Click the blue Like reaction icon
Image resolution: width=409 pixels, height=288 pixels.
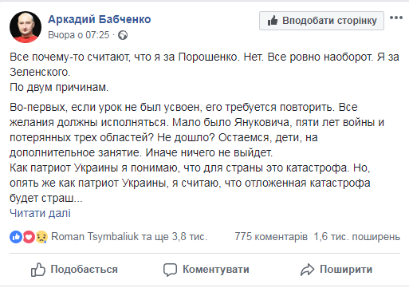coord(16,237)
